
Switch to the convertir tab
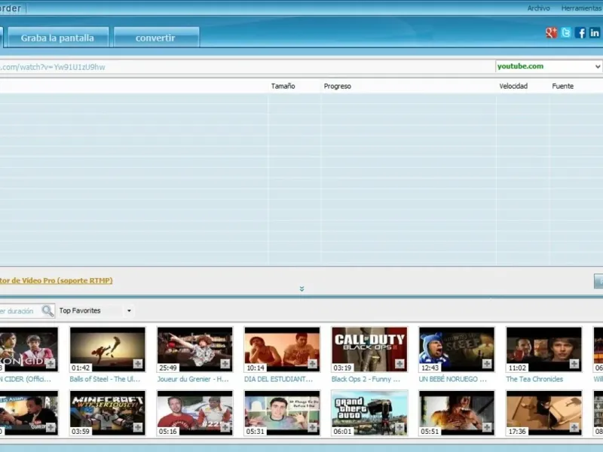(156, 38)
